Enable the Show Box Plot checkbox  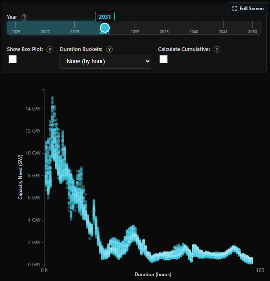(13, 59)
